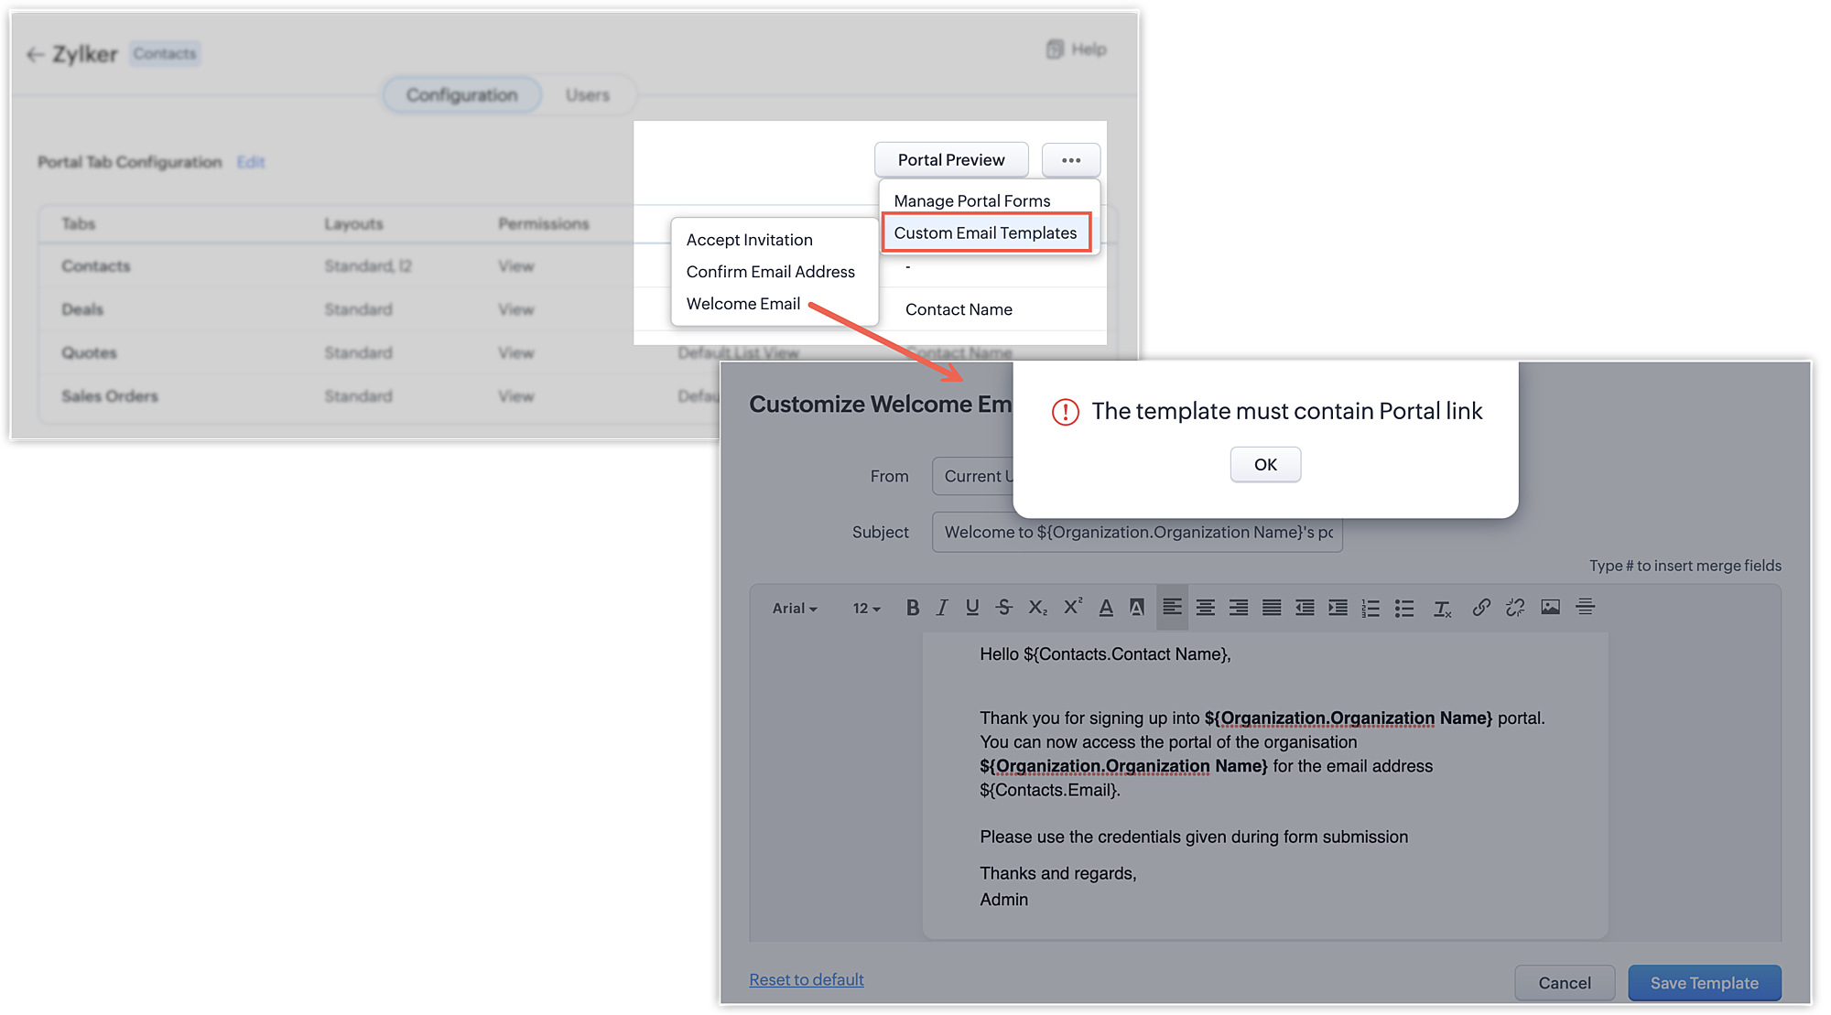Click OK in the Portal link alert

click(x=1265, y=464)
